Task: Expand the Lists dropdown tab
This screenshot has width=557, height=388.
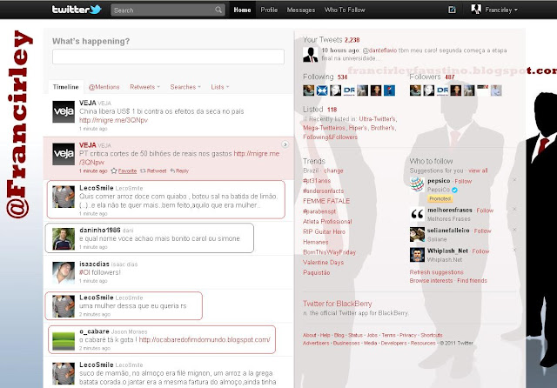Action: point(220,87)
